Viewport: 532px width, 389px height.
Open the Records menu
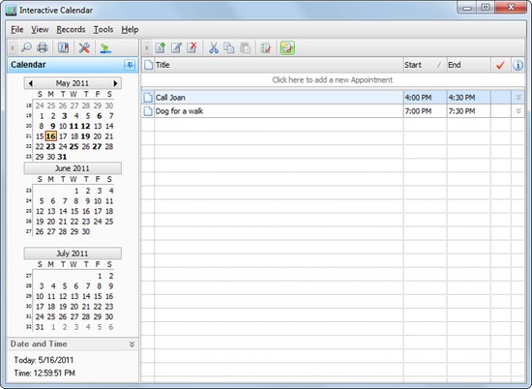[71, 30]
